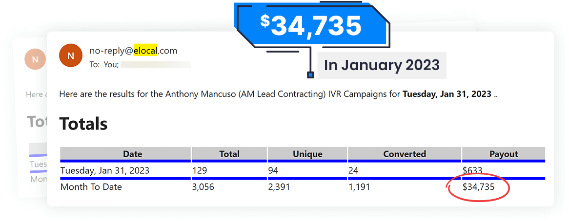Select the Tuesday, Jan 31, 2023 row date

point(105,170)
